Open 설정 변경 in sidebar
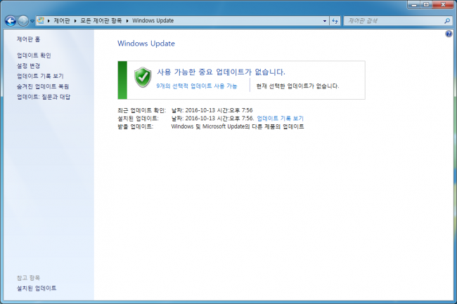Image resolution: width=457 pixels, height=304 pixels. (28, 66)
